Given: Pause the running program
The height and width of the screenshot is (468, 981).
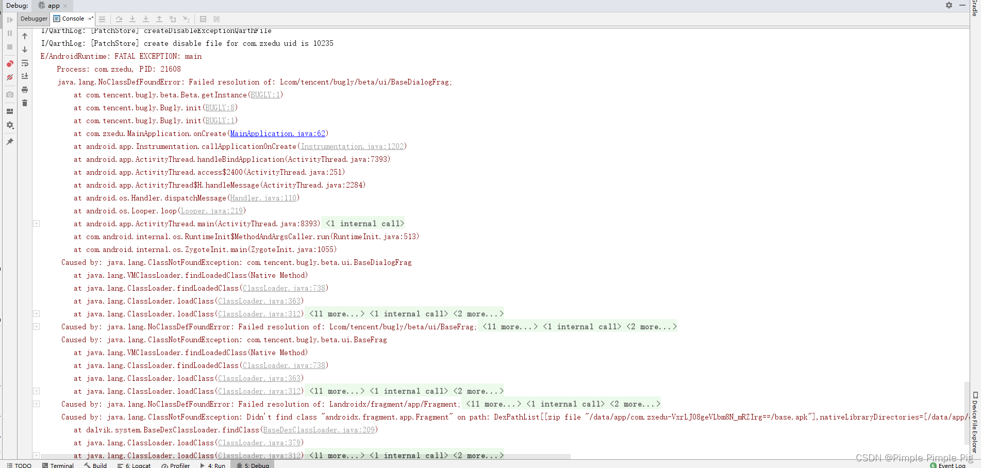Looking at the screenshot, I should click(10, 33).
